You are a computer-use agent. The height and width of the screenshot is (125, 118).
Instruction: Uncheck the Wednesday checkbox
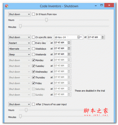click(x=33, y=72)
